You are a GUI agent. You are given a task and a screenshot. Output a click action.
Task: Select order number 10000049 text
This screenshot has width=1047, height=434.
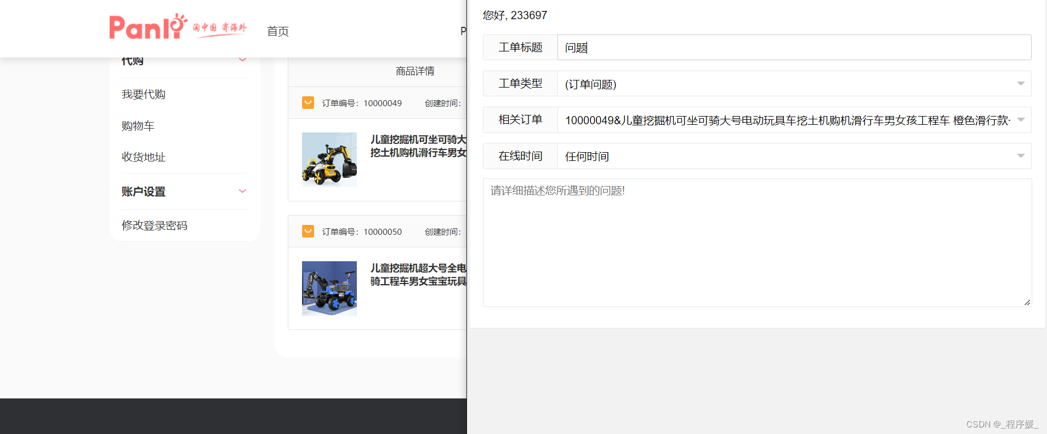click(x=383, y=103)
